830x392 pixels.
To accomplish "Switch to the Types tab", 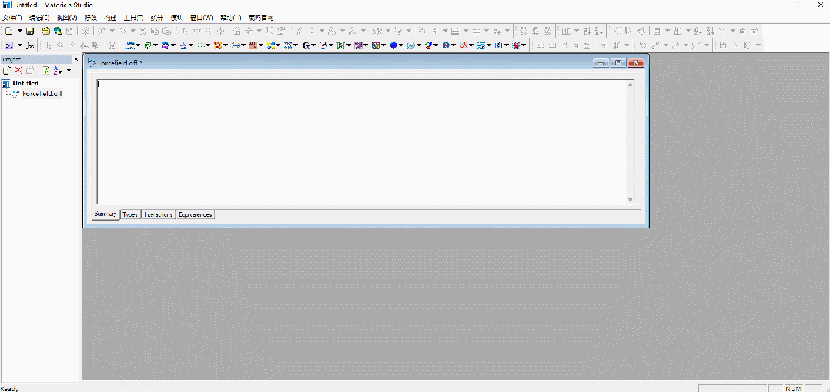I will (130, 214).
